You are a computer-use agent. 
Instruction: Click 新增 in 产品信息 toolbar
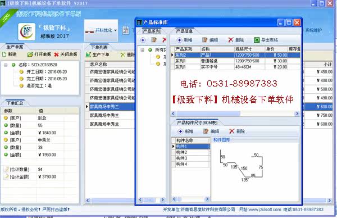pos(184,40)
